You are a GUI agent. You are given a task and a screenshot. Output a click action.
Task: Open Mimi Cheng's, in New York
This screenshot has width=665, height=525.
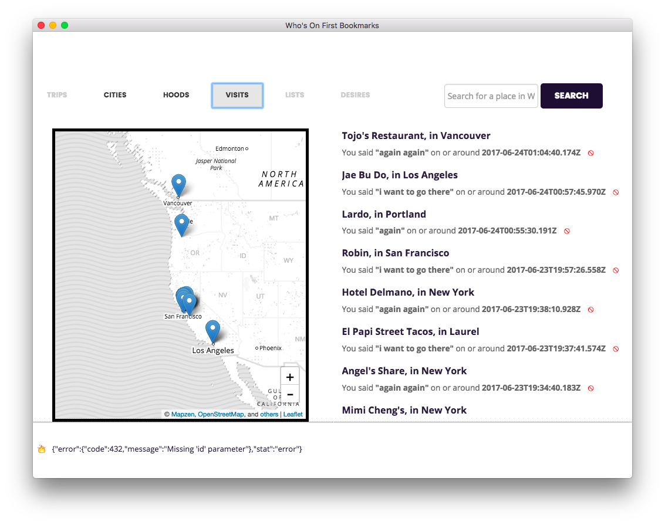[x=404, y=410]
